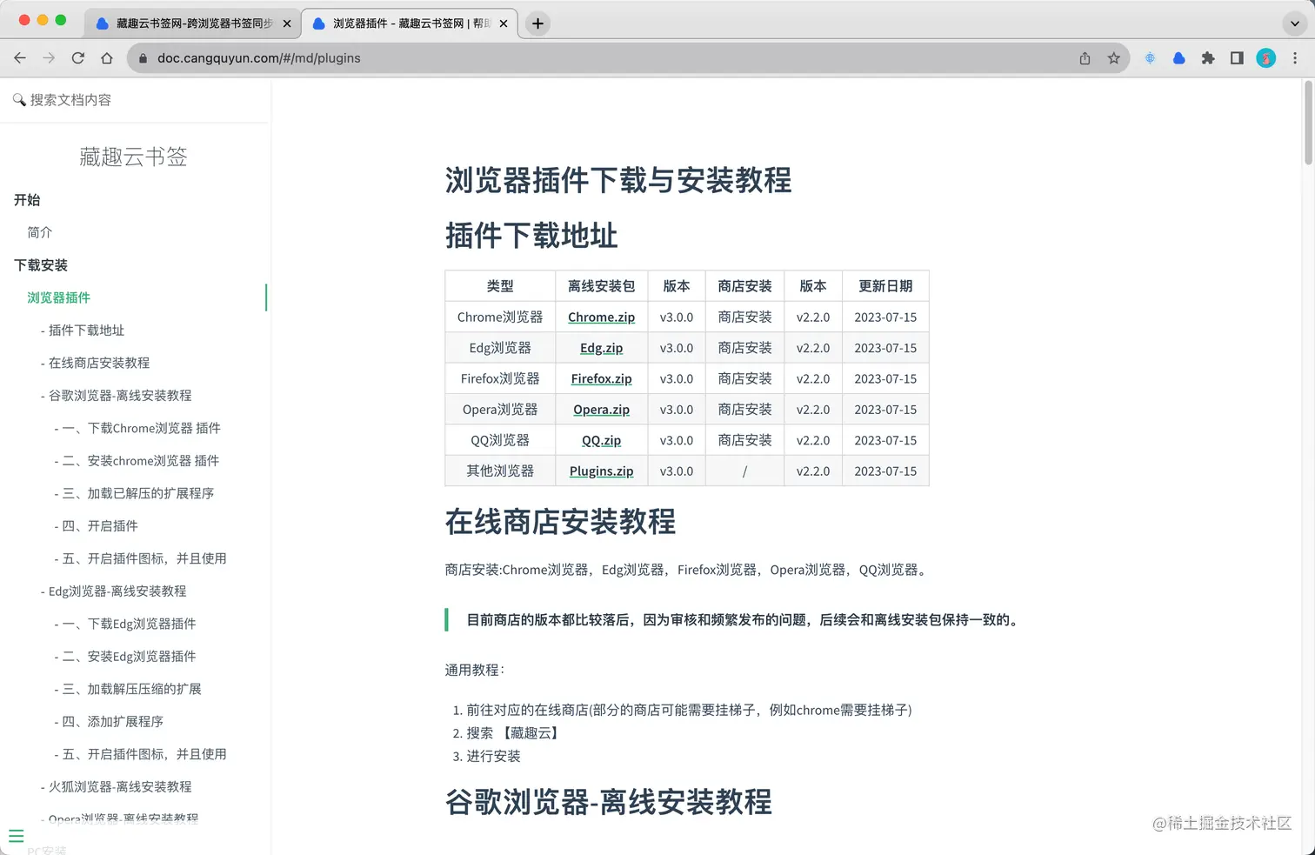Toggle the sidebar with the green hamburger icon
This screenshot has height=855, width=1315.
pos(16,835)
